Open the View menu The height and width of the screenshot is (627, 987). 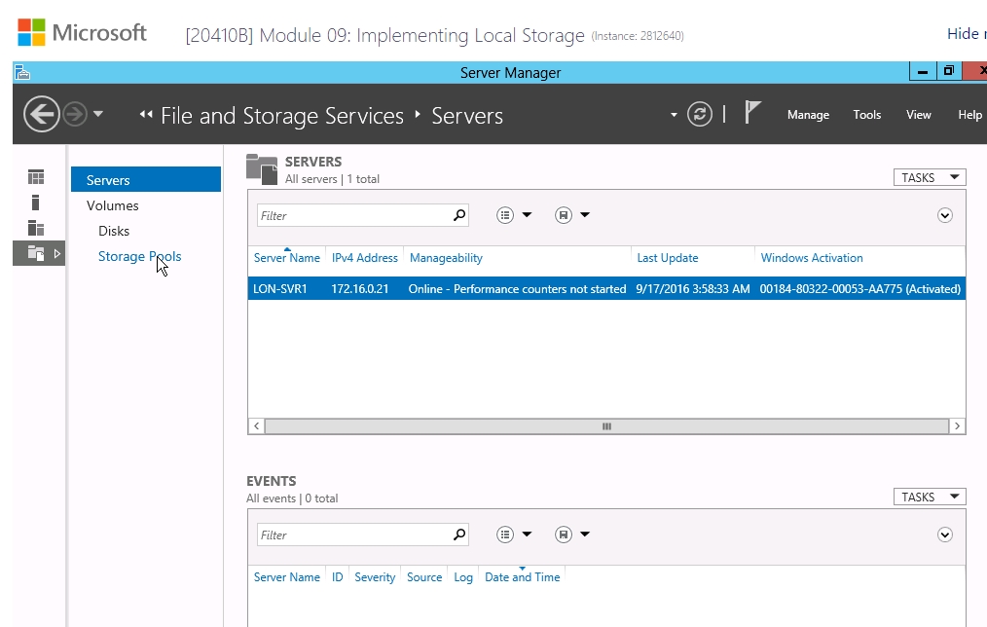coord(918,115)
